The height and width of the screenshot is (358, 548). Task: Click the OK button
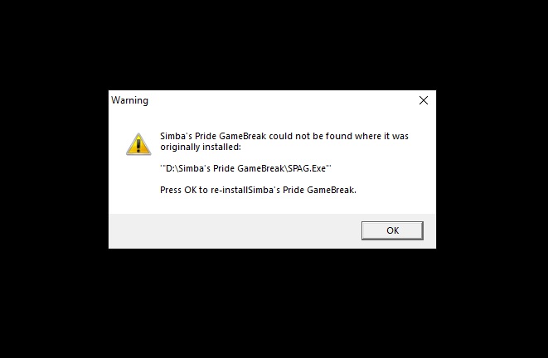(x=392, y=230)
